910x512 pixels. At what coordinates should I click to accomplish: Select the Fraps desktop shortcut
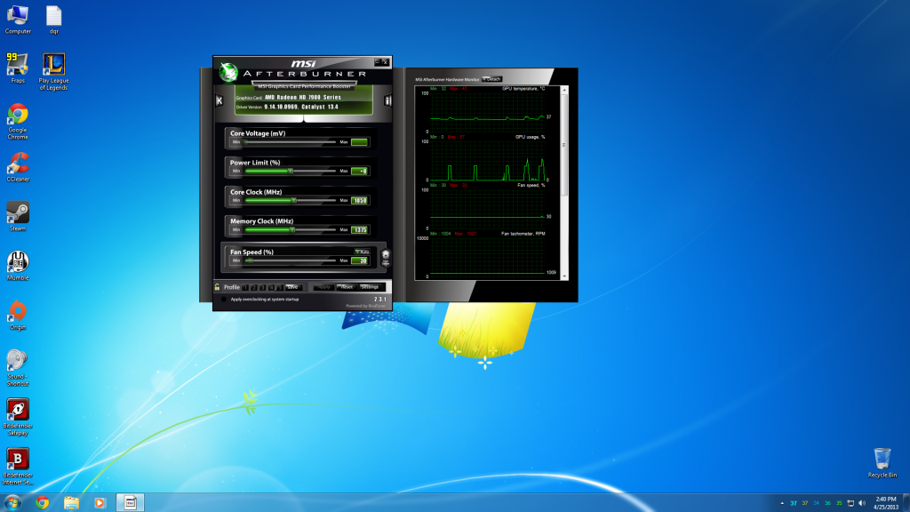[18, 68]
